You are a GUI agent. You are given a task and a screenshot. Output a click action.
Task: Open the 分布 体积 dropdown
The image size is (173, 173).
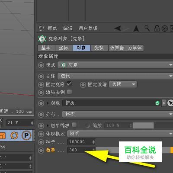point(118,114)
